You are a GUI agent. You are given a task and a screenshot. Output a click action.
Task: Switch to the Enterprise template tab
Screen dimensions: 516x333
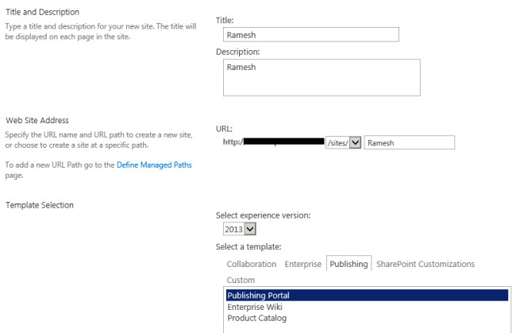[x=302, y=263]
